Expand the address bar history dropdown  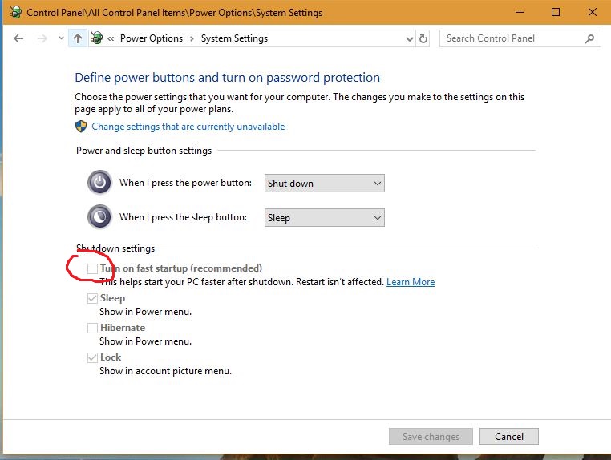[x=409, y=39]
